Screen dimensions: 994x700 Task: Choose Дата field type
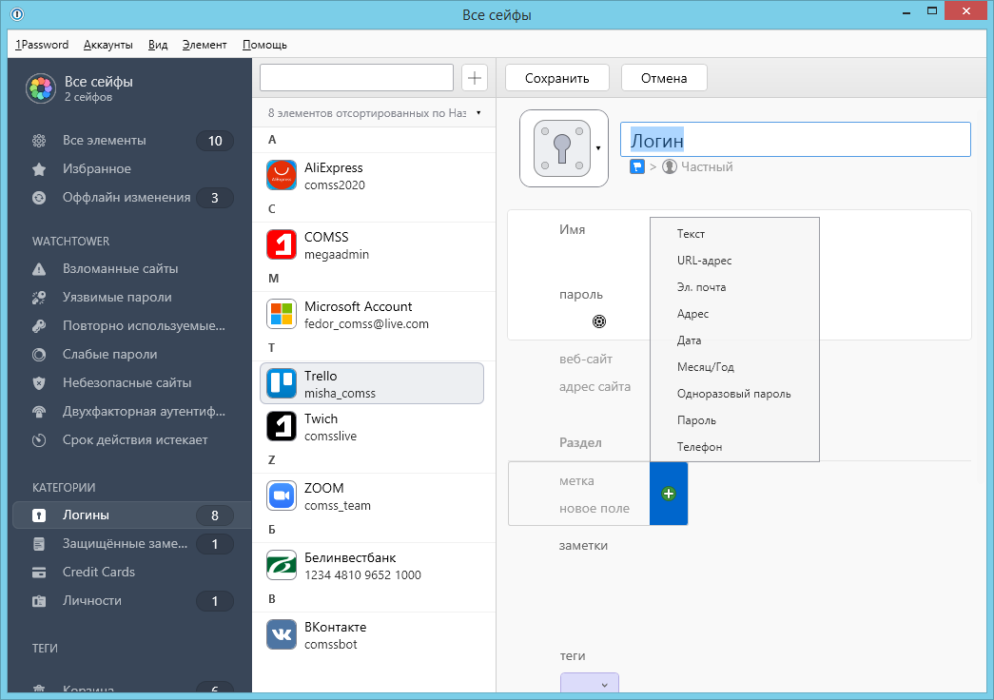[734, 340]
